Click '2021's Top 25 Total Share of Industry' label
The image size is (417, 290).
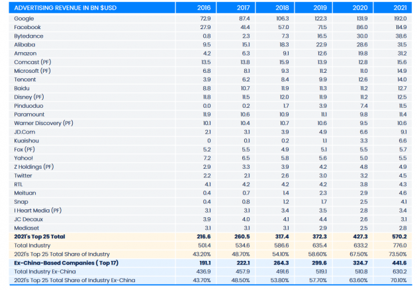(x=62, y=254)
